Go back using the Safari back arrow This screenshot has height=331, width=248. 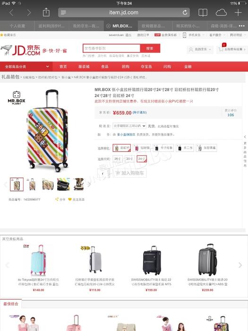[11, 13]
